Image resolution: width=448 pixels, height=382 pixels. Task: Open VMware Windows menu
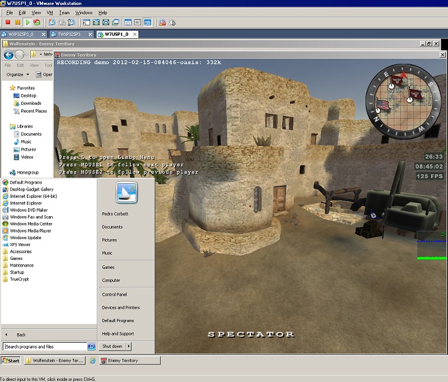(83, 12)
